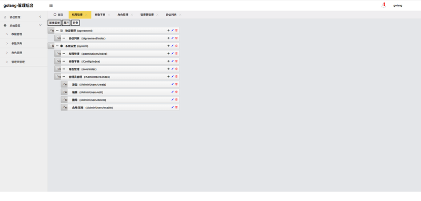The height and width of the screenshot is (201, 421).
Task: Delete the /AdminUsers/index row
Action: point(176,76)
